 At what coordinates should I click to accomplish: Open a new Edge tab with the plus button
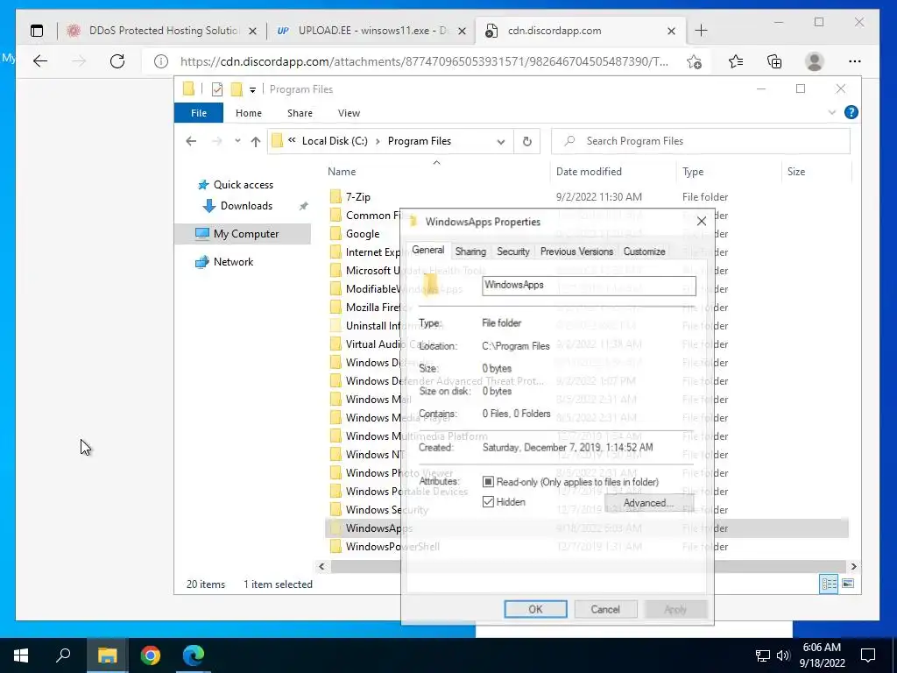[701, 31]
